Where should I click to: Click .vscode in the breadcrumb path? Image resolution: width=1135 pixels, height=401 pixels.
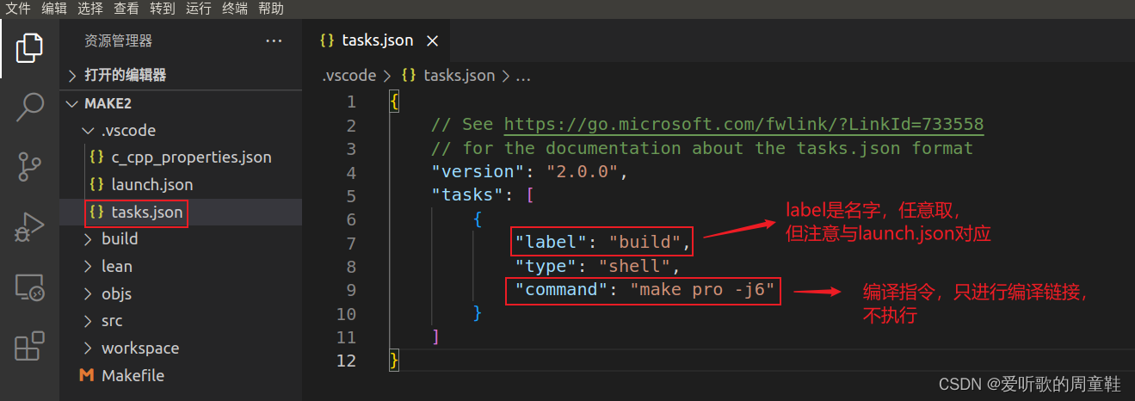349,76
